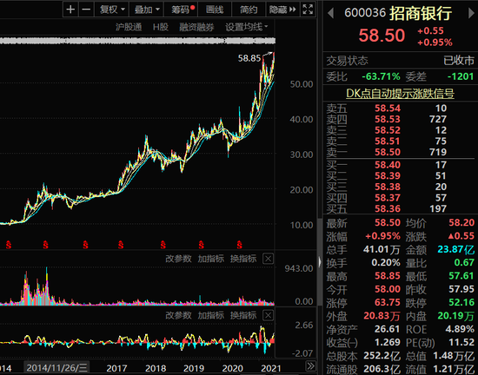Click the 2021 year label on timeline
478x375 pixels.
coord(271,368)
